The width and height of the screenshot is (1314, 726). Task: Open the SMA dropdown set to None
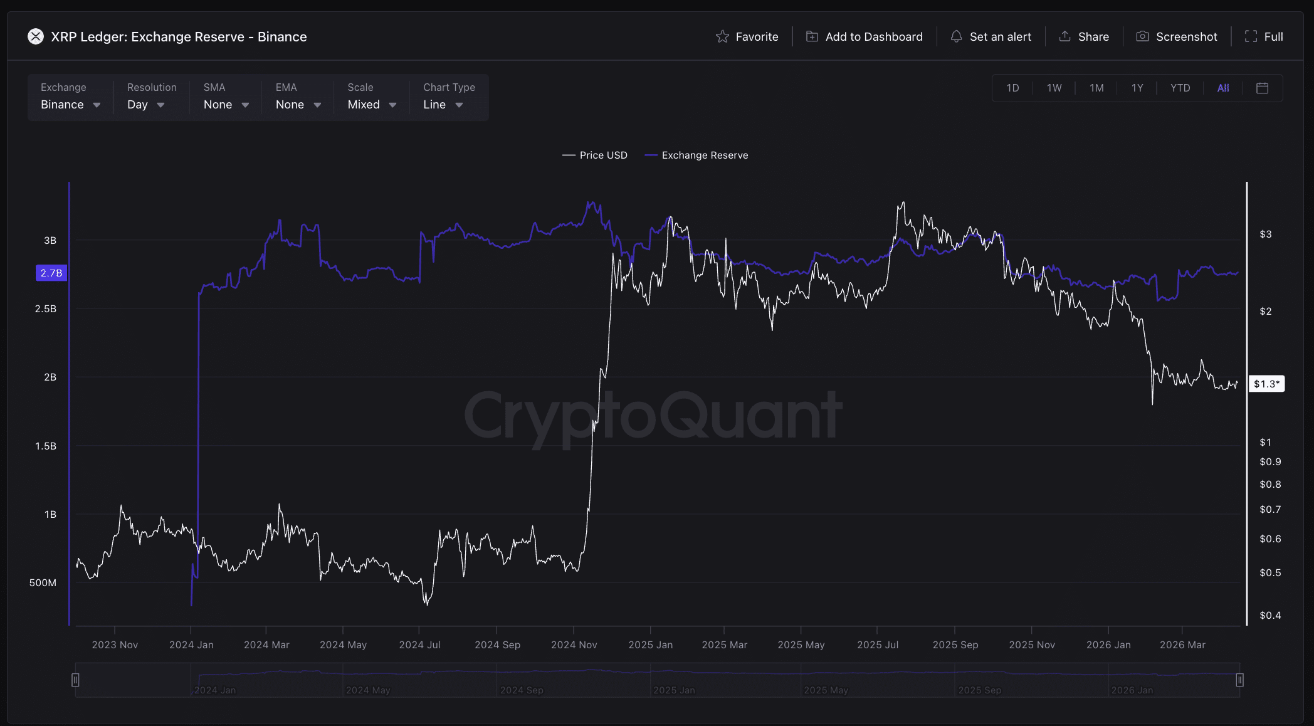pos(226,104)
